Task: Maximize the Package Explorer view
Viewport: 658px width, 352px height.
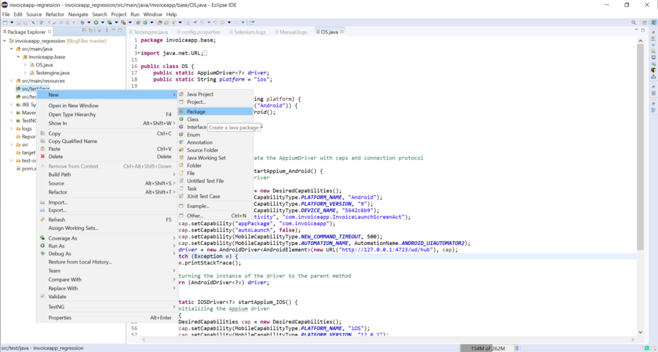Action: [120, 30]
